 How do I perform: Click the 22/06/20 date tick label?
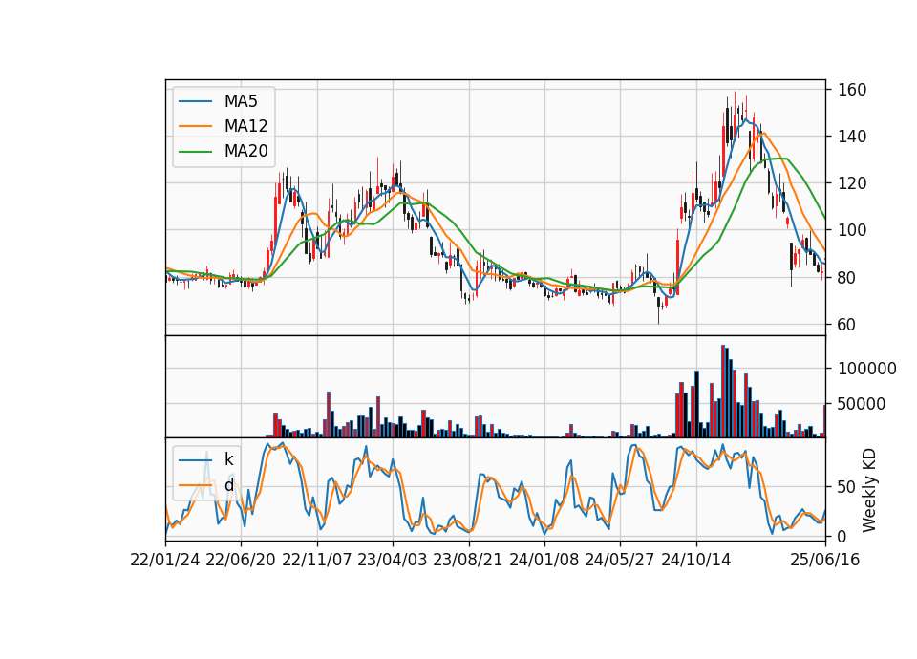click(x=241, y=561)
